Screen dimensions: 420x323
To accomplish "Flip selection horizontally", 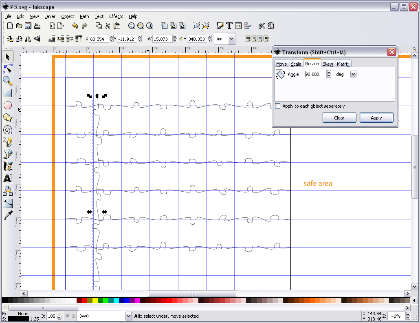I will coord(28,39).
